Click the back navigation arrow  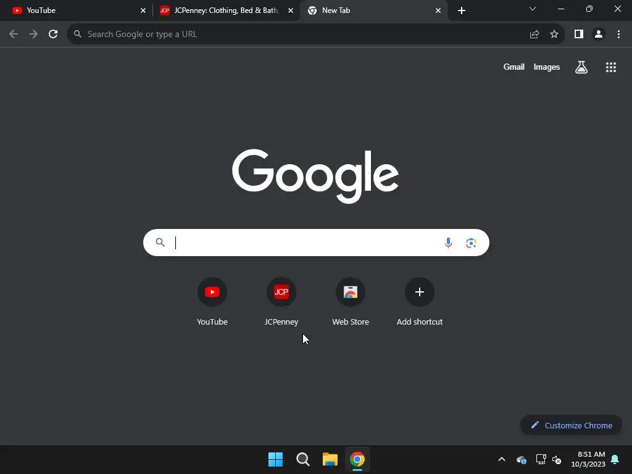click(x=14, y=35)
